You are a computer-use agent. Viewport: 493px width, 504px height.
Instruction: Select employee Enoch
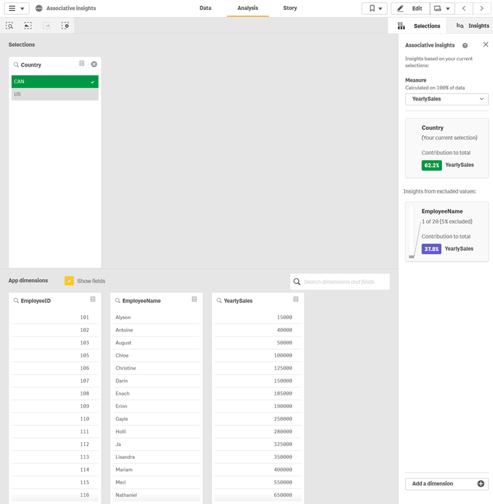click(157, 394)
